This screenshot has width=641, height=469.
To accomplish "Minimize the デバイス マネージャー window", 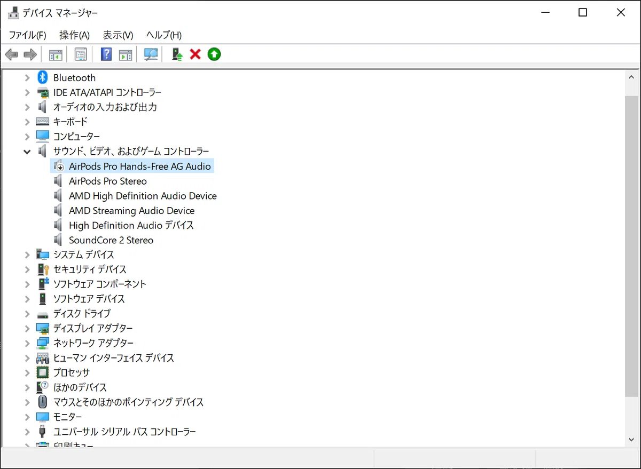I will (x=545, y=13).
